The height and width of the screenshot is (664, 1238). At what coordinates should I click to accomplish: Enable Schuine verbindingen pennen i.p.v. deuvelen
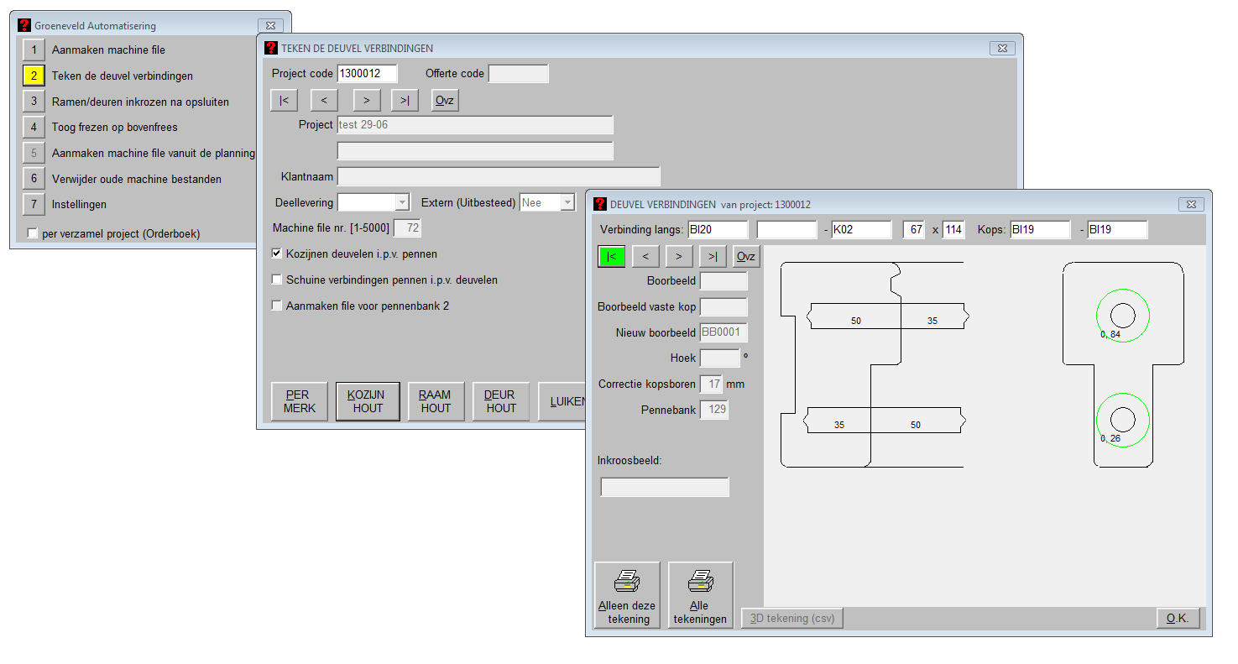(277, 280)
